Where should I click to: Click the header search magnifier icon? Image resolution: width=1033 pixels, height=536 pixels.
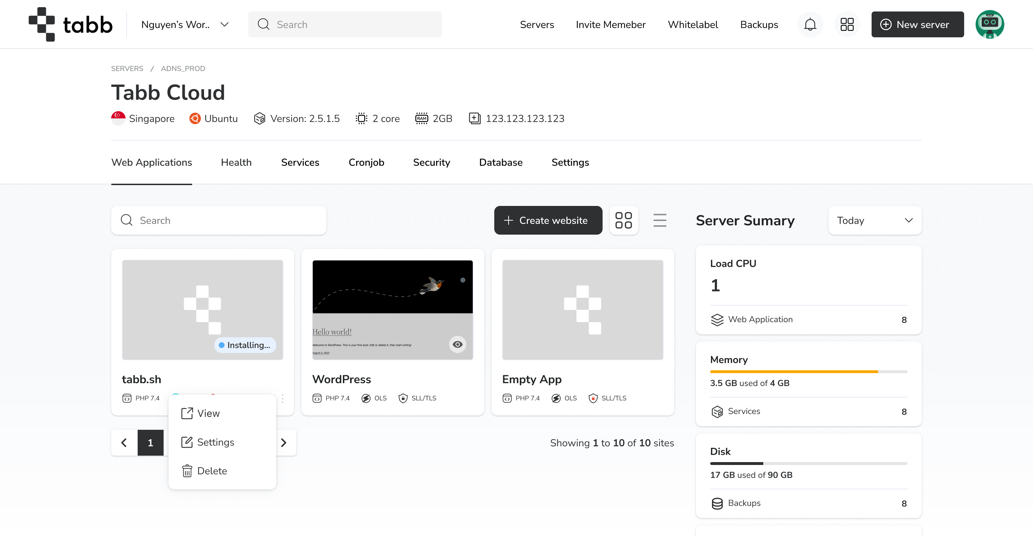(x=264, y=24)
